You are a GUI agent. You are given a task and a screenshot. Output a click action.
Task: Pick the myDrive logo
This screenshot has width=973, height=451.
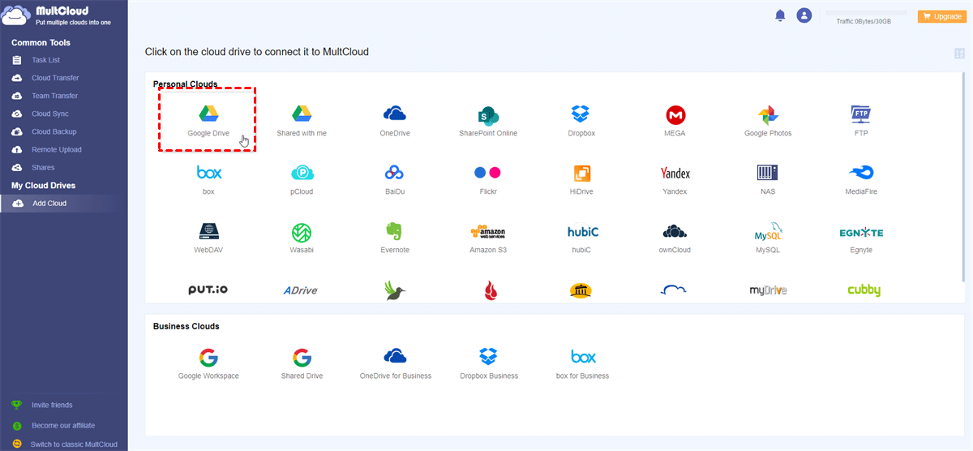[x=768, y=290]
